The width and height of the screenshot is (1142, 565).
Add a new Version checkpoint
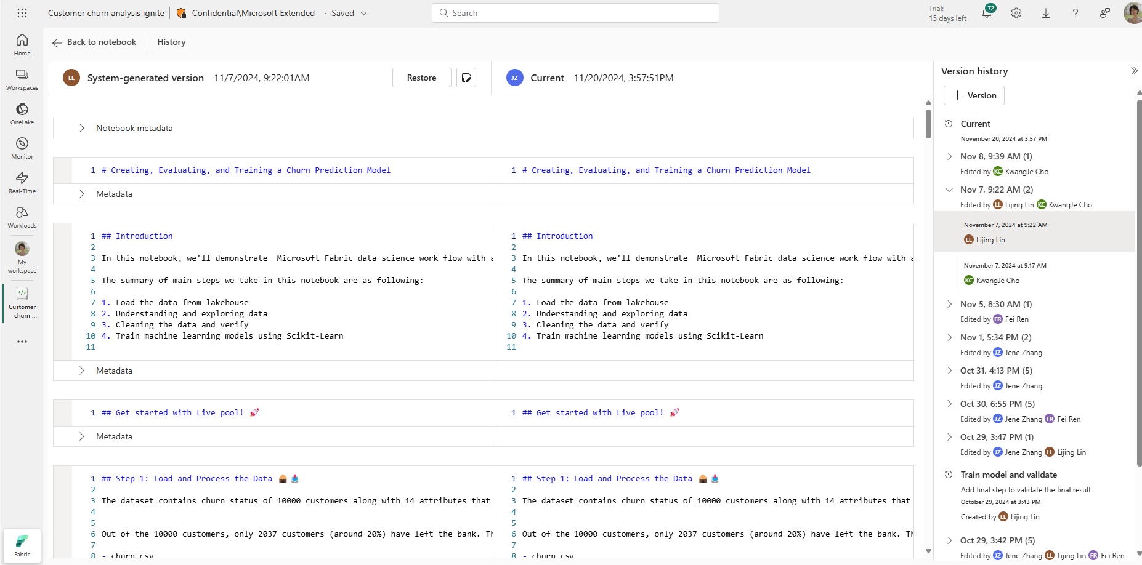(974, 95)
